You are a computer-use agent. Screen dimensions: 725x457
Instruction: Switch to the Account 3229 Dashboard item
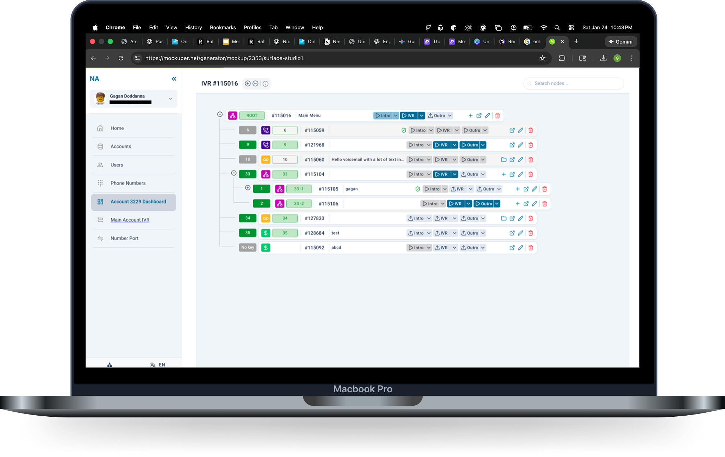tap(138, 202)
